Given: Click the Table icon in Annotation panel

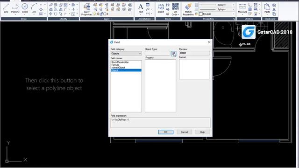Looking at the screenshot, I should click(x=148, y=5).
